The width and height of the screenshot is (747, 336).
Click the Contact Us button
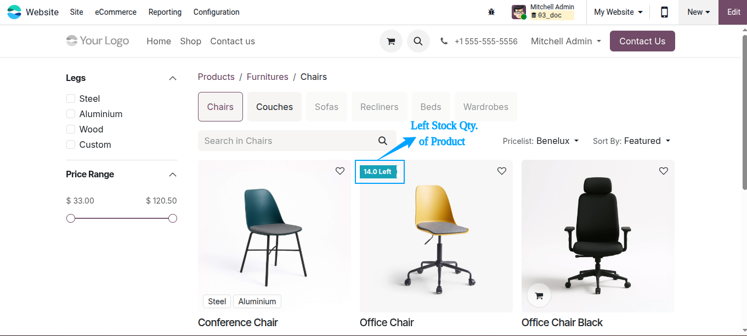click(642, 41)
